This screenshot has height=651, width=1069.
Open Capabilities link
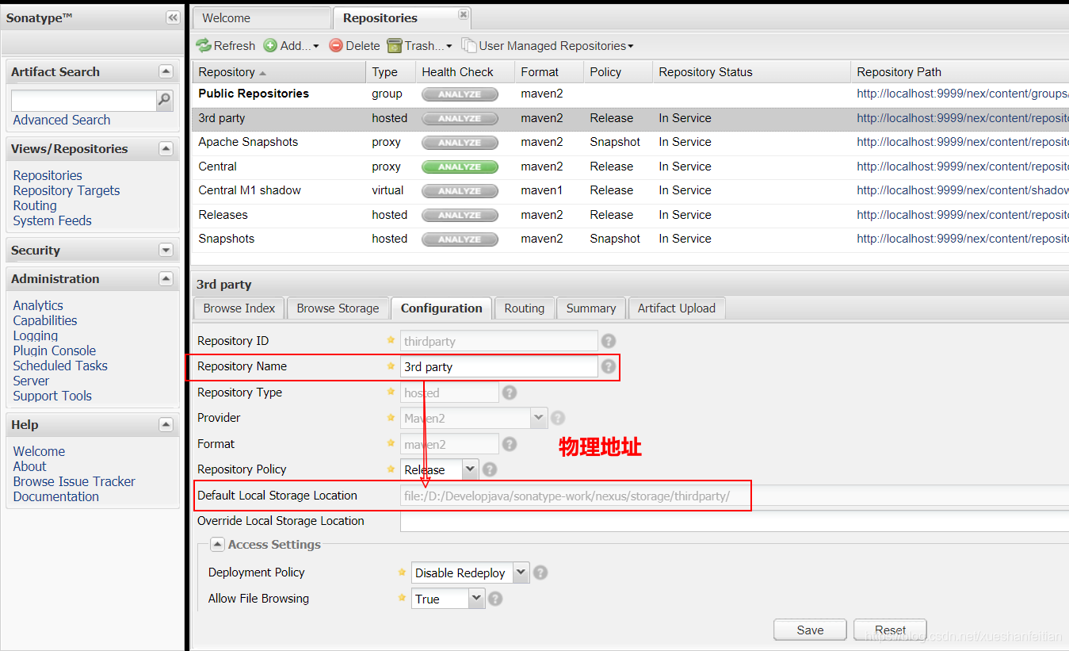(45, 320)
